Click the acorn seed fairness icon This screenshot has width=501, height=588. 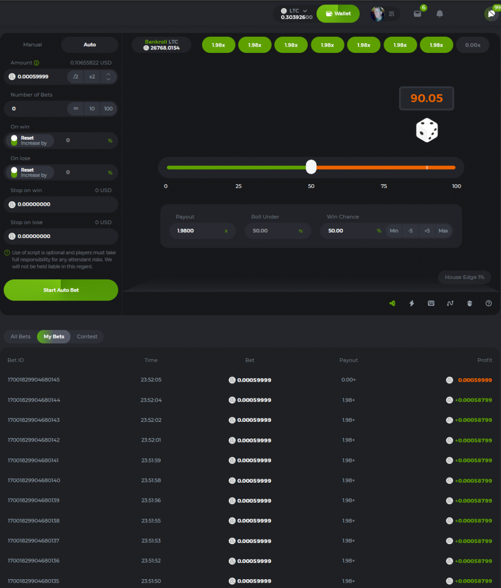(470, 303)
